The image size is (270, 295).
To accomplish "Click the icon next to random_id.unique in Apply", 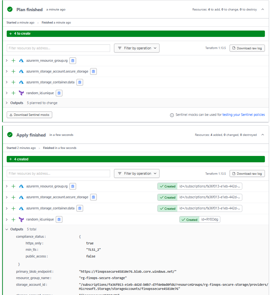I will coord(59,220).
